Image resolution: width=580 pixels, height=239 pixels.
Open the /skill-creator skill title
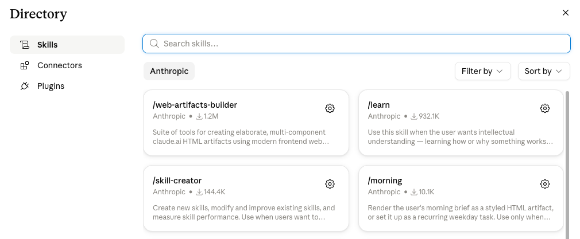pyautogui.click(x=177, y=181)
